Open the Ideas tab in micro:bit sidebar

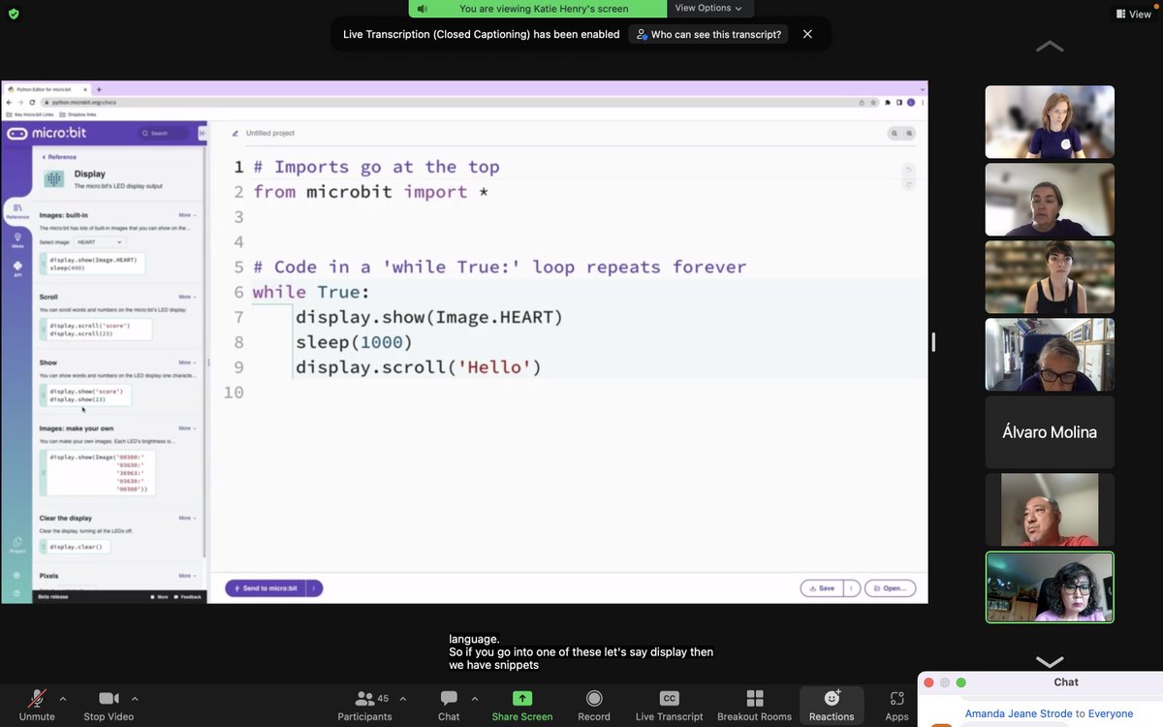pyautogui.click(x=17, y=239)
